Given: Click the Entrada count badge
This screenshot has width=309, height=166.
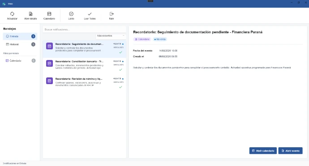Looking at the screenshot, I should click(33, 36).
